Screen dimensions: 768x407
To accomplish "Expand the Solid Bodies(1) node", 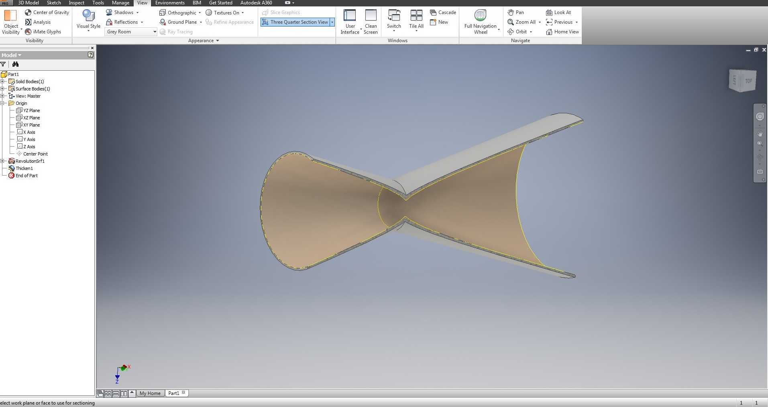I will click(2, 82).
